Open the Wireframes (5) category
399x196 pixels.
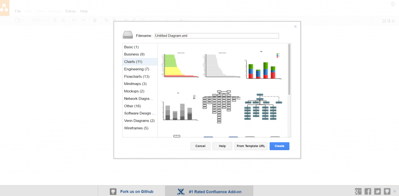pos(136,128)
